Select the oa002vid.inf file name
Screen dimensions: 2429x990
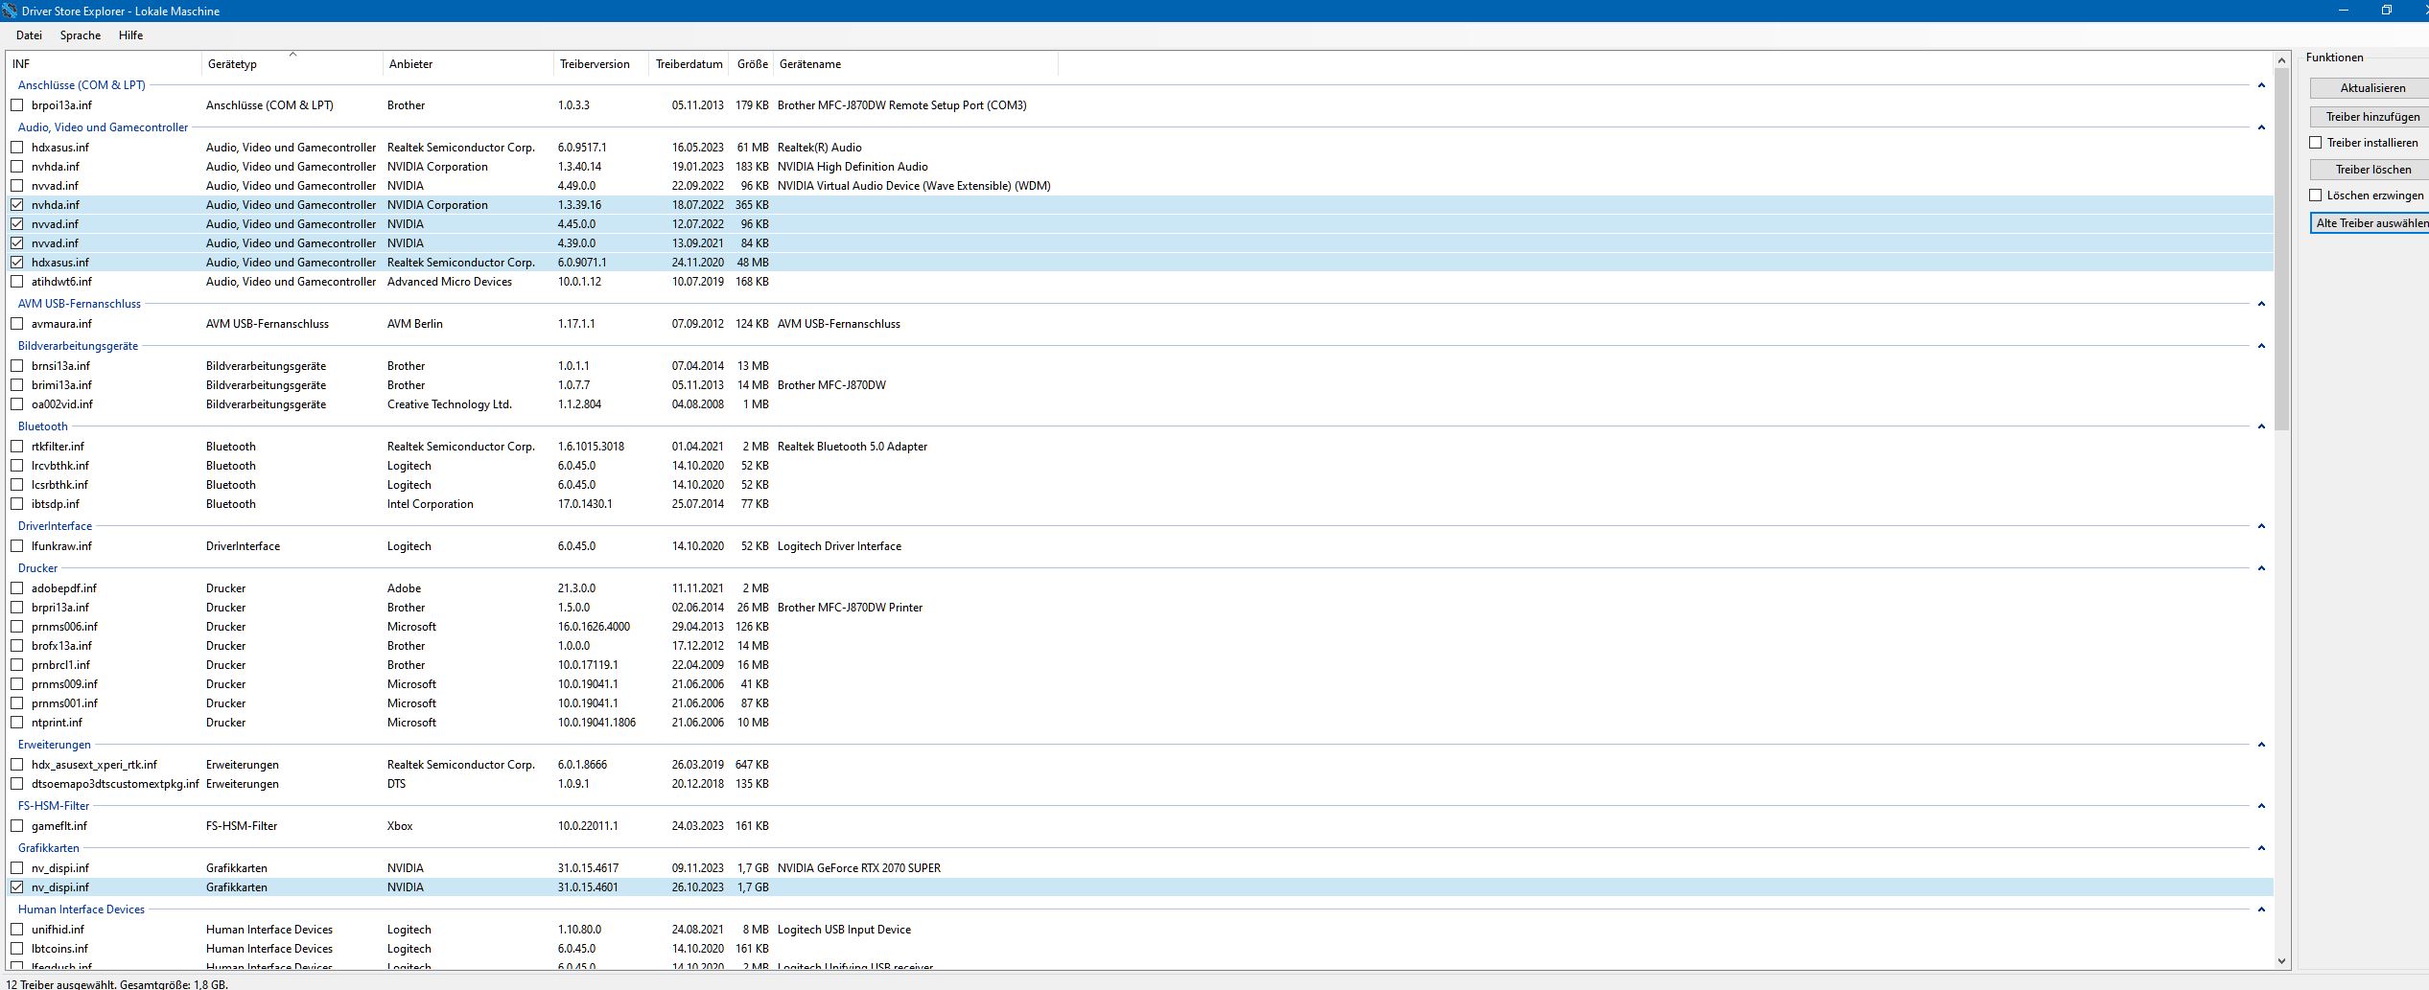[62, 404]
